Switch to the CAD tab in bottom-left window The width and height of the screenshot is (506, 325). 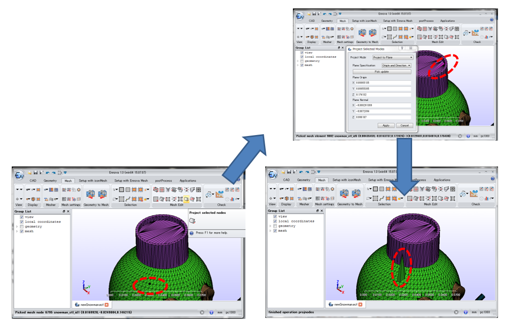33,181
